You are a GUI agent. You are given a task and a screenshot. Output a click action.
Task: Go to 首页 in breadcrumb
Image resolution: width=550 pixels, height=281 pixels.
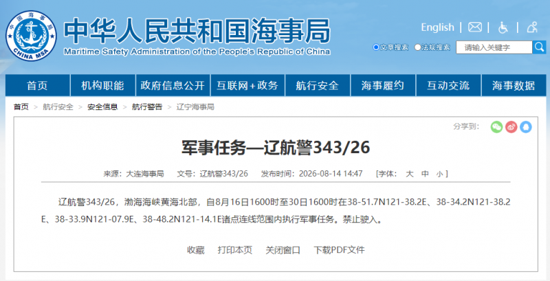(x=21, y=107)
